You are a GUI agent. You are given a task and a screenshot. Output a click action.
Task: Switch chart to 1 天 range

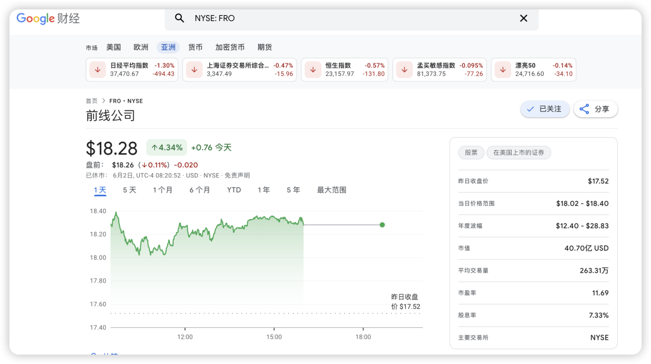(x=100, y=190)
